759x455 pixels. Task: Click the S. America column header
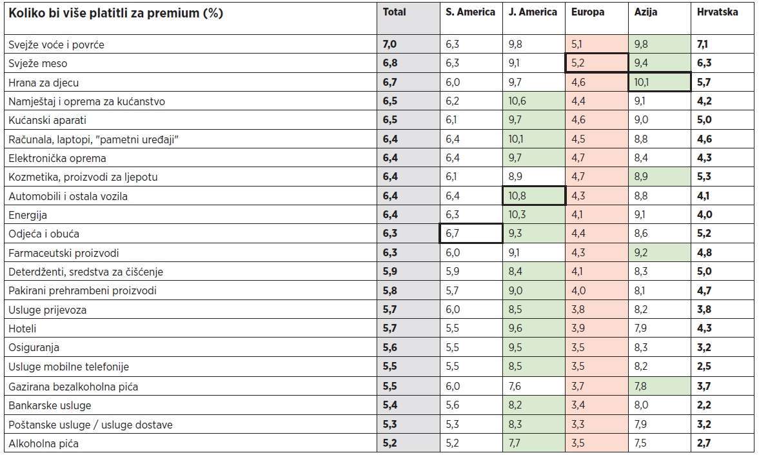[x=470, y=12]
